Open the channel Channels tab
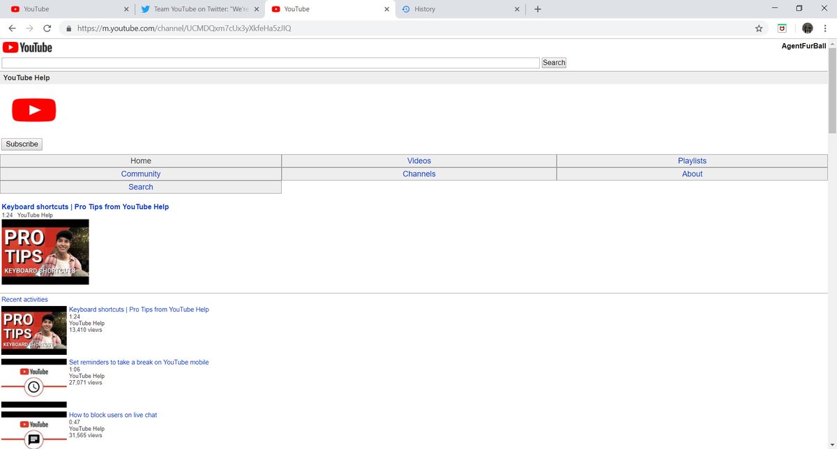This screenshot has height=449, width=837. 419,174
